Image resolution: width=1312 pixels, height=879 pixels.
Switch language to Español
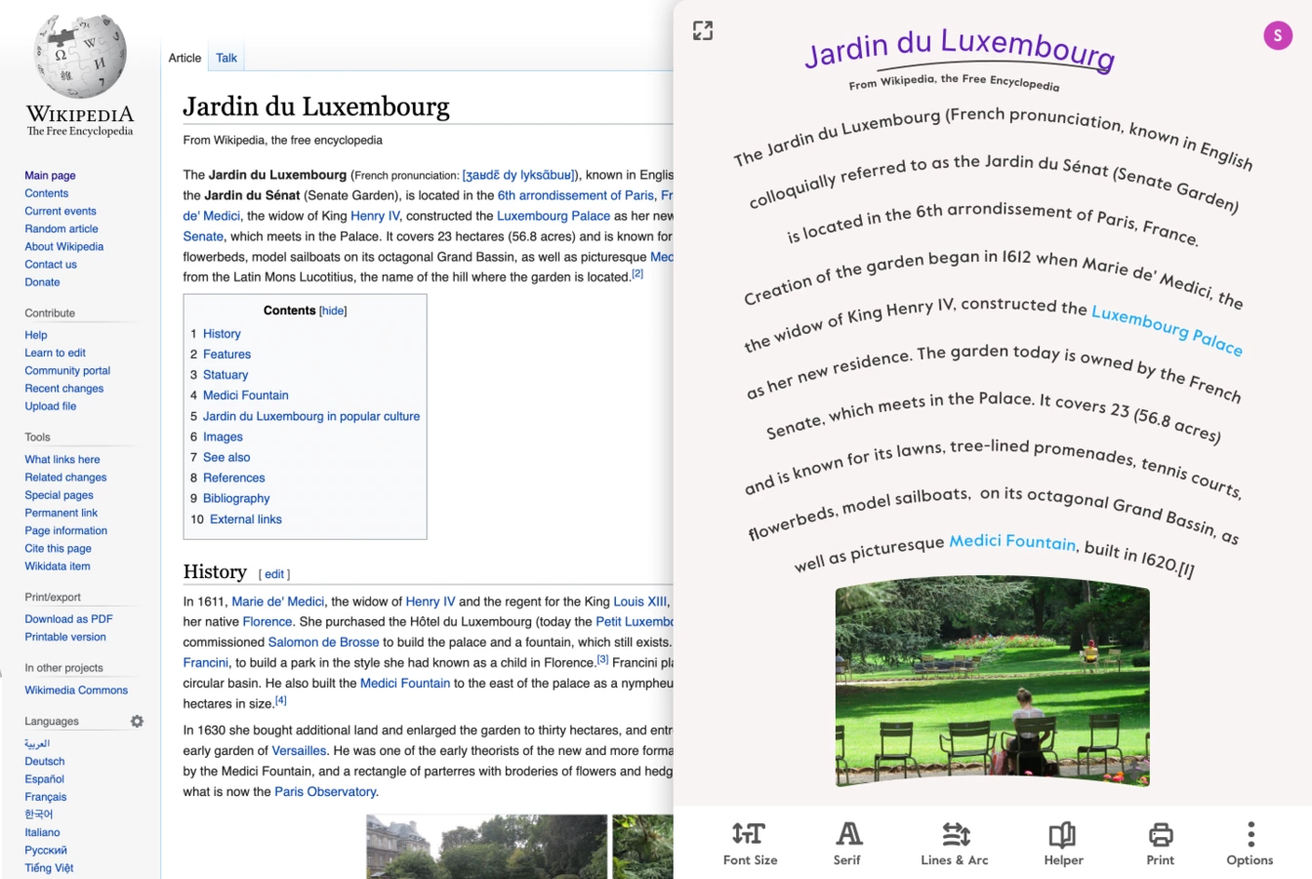pyautogui.click(x=45, y=779)
